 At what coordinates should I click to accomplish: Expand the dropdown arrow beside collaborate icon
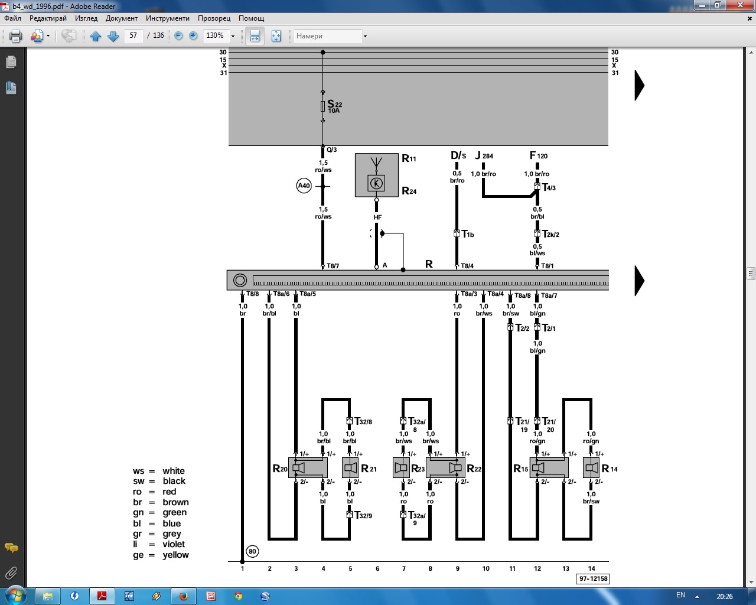[x=48, y=37]
